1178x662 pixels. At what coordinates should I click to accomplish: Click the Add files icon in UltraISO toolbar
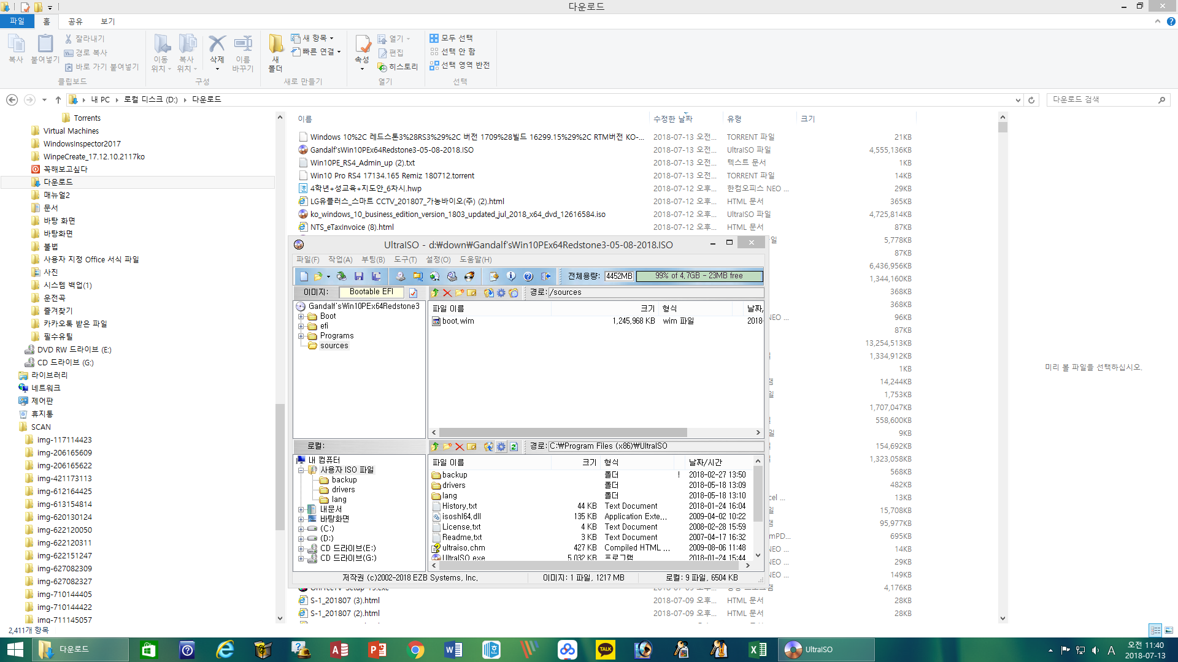[494, 276]
